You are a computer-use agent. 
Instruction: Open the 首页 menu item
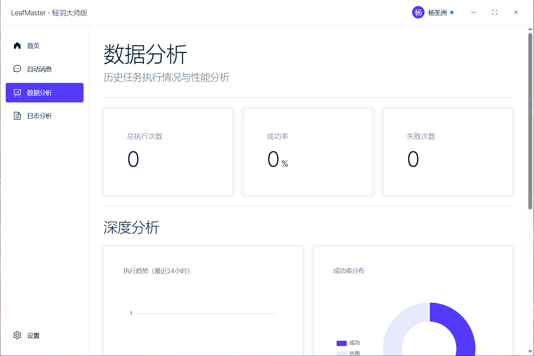pos(44,46)
